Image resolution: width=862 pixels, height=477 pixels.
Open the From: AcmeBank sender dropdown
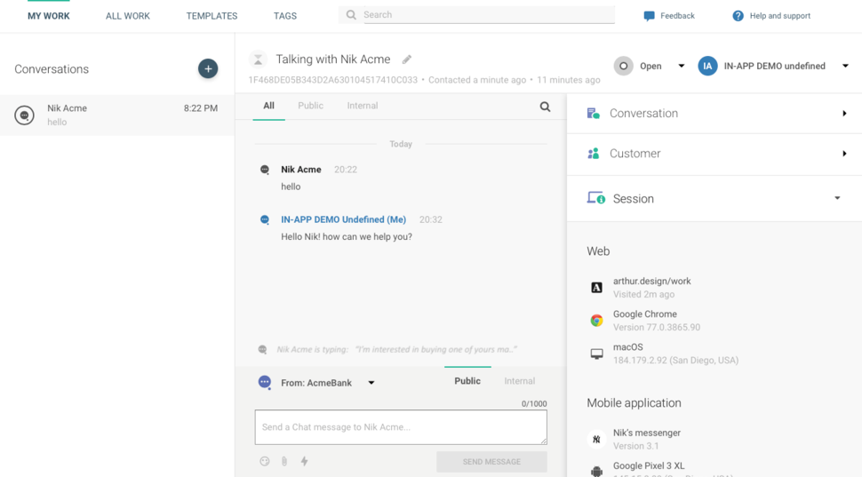[371, 383]
